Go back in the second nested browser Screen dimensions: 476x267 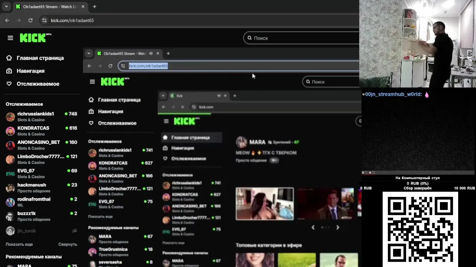89,66
